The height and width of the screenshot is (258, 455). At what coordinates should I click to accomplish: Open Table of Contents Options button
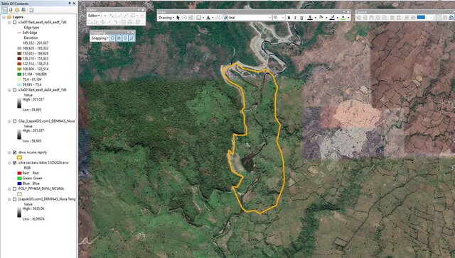click(x=31, y=10)
